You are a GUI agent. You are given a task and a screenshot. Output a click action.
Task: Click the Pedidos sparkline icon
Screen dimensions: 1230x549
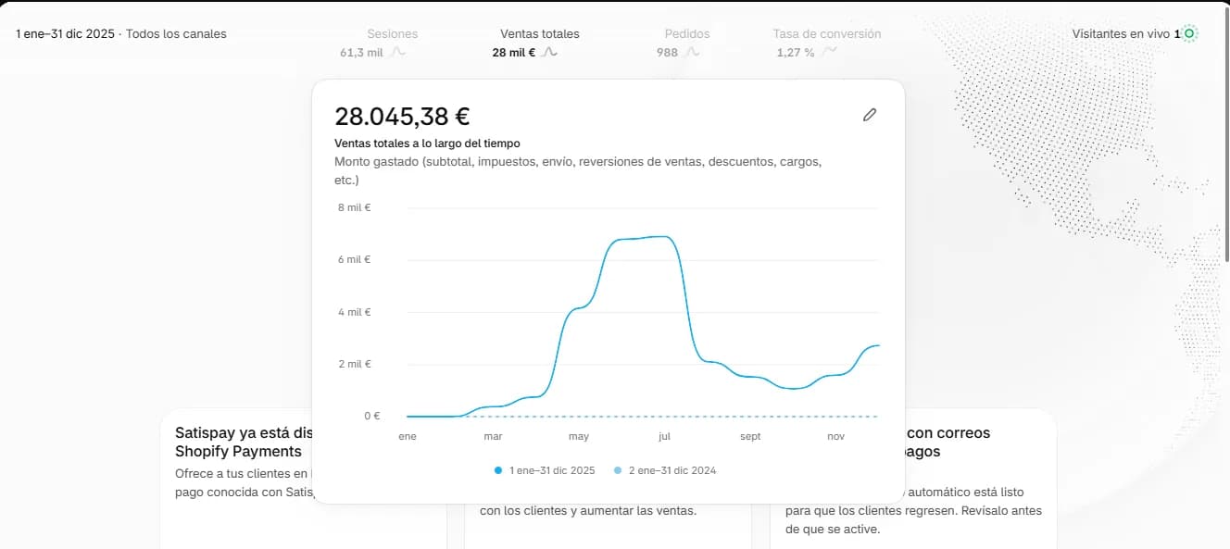[691, 53]
